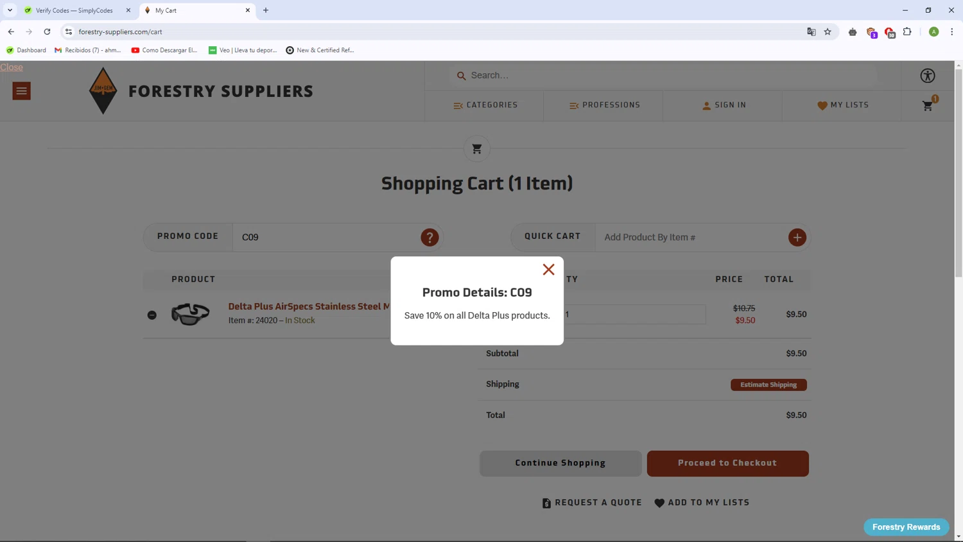
Task: Click the quantity field for the item
Action: click(634, 315)
